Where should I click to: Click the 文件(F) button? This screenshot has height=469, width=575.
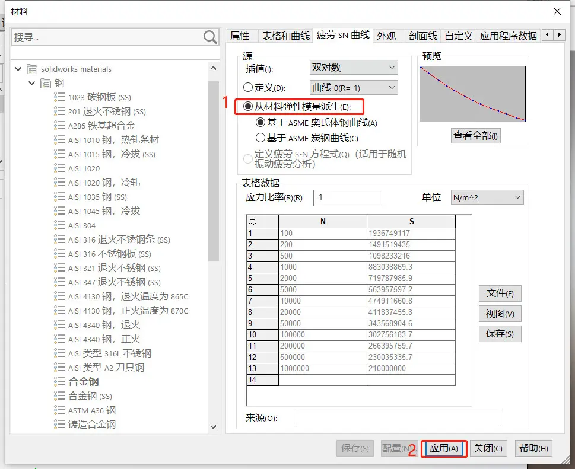point(500,293)
